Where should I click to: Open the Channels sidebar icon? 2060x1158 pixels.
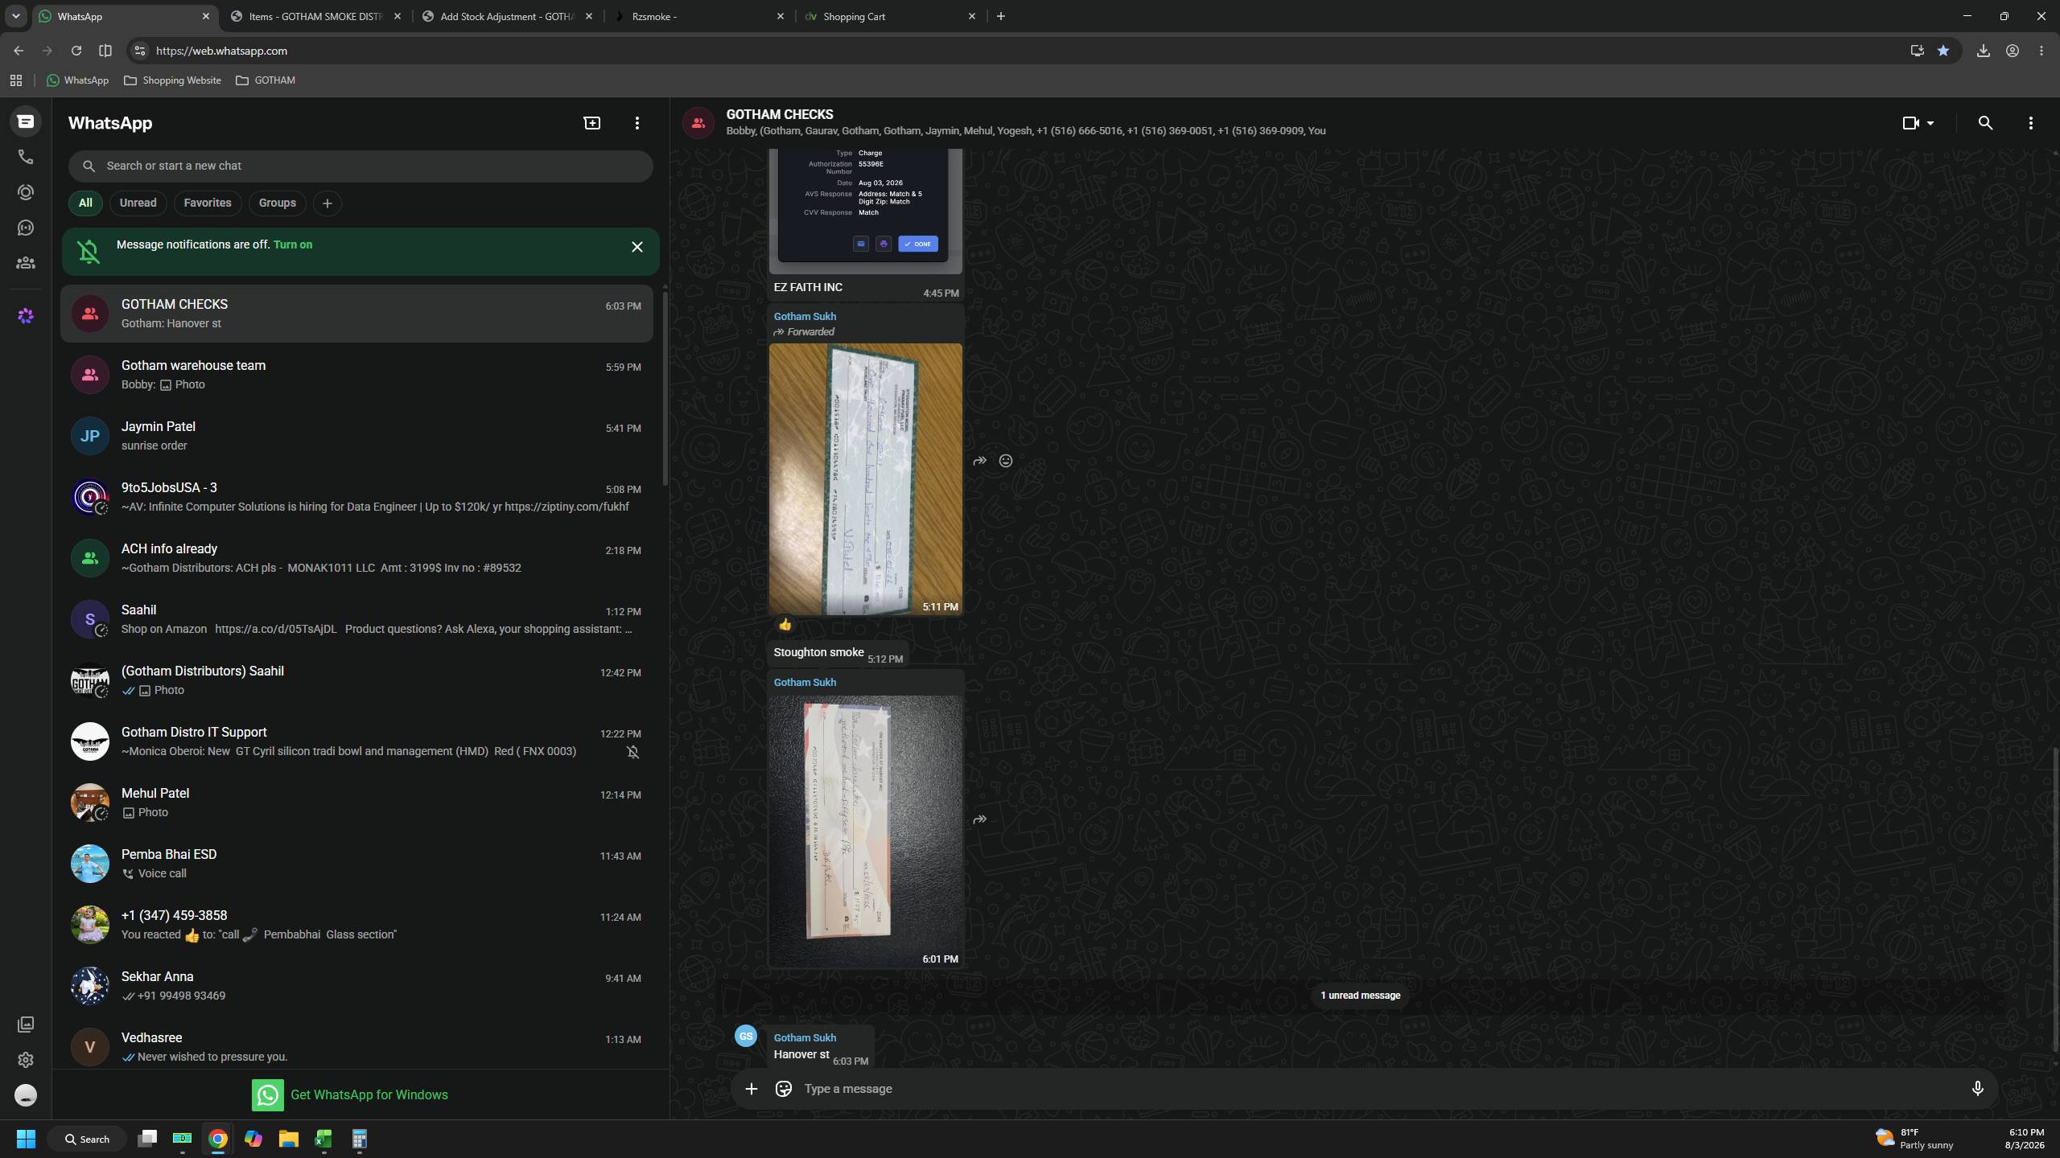point(26,228)
